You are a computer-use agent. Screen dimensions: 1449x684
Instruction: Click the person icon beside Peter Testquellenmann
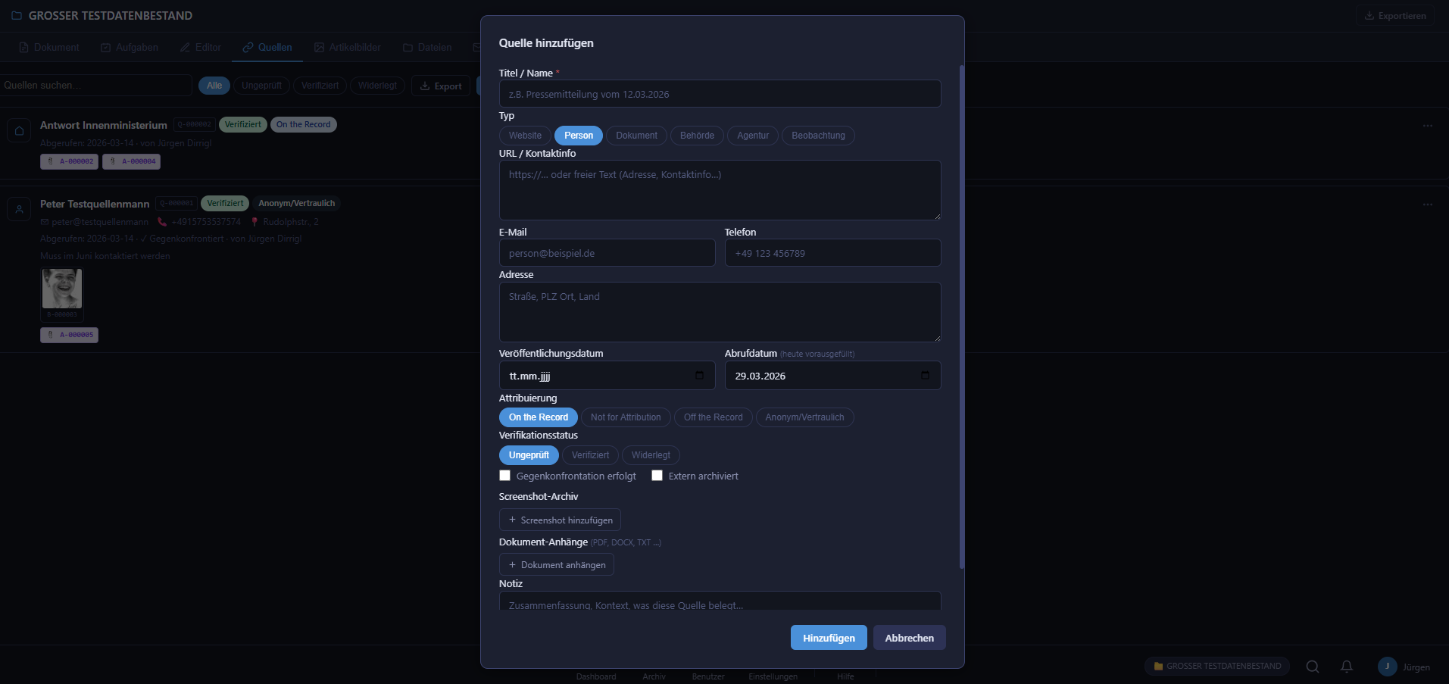tap(20, 209)
